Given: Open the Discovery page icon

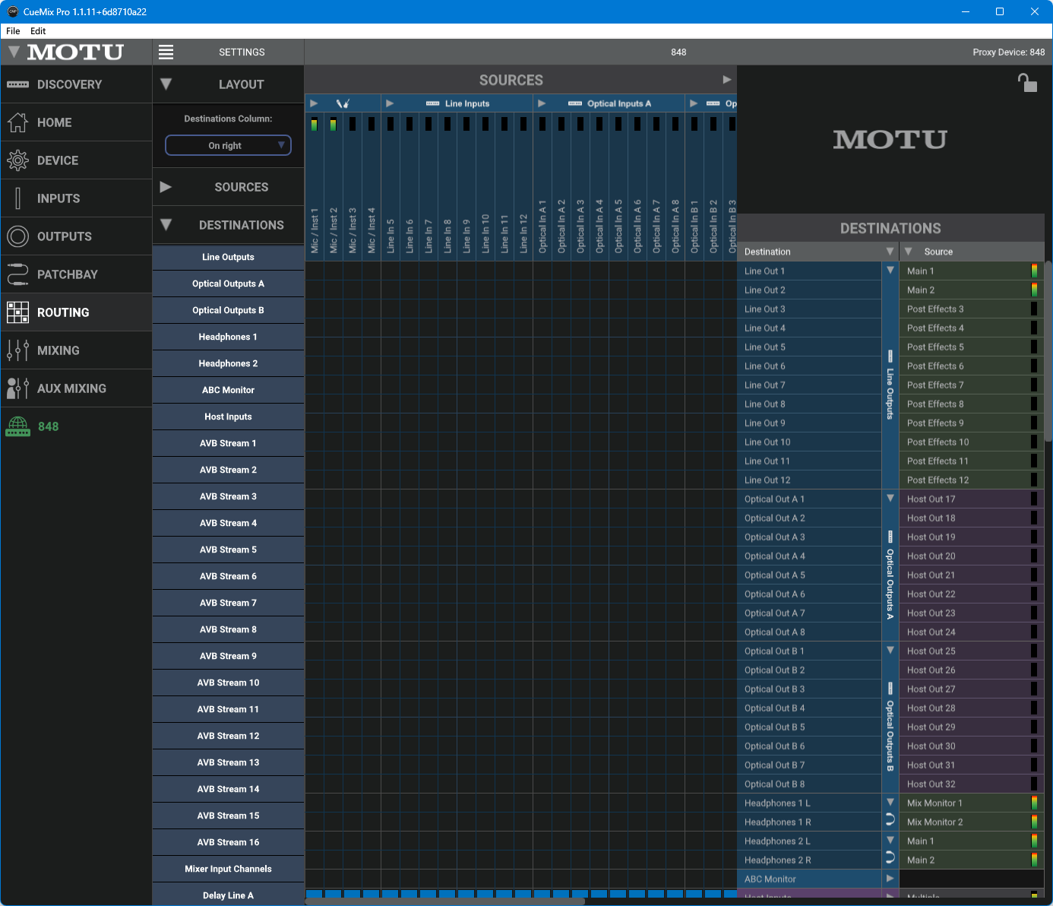Looking at the screenshot, I should 17,84.
